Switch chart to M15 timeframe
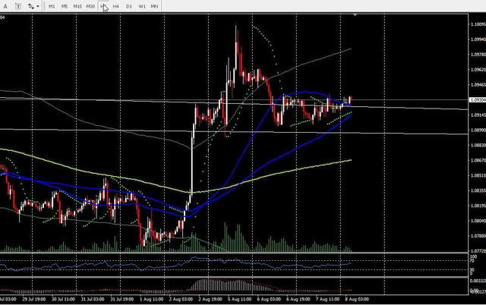The width and height of the screenshot is (486, 305). [77, 6]
